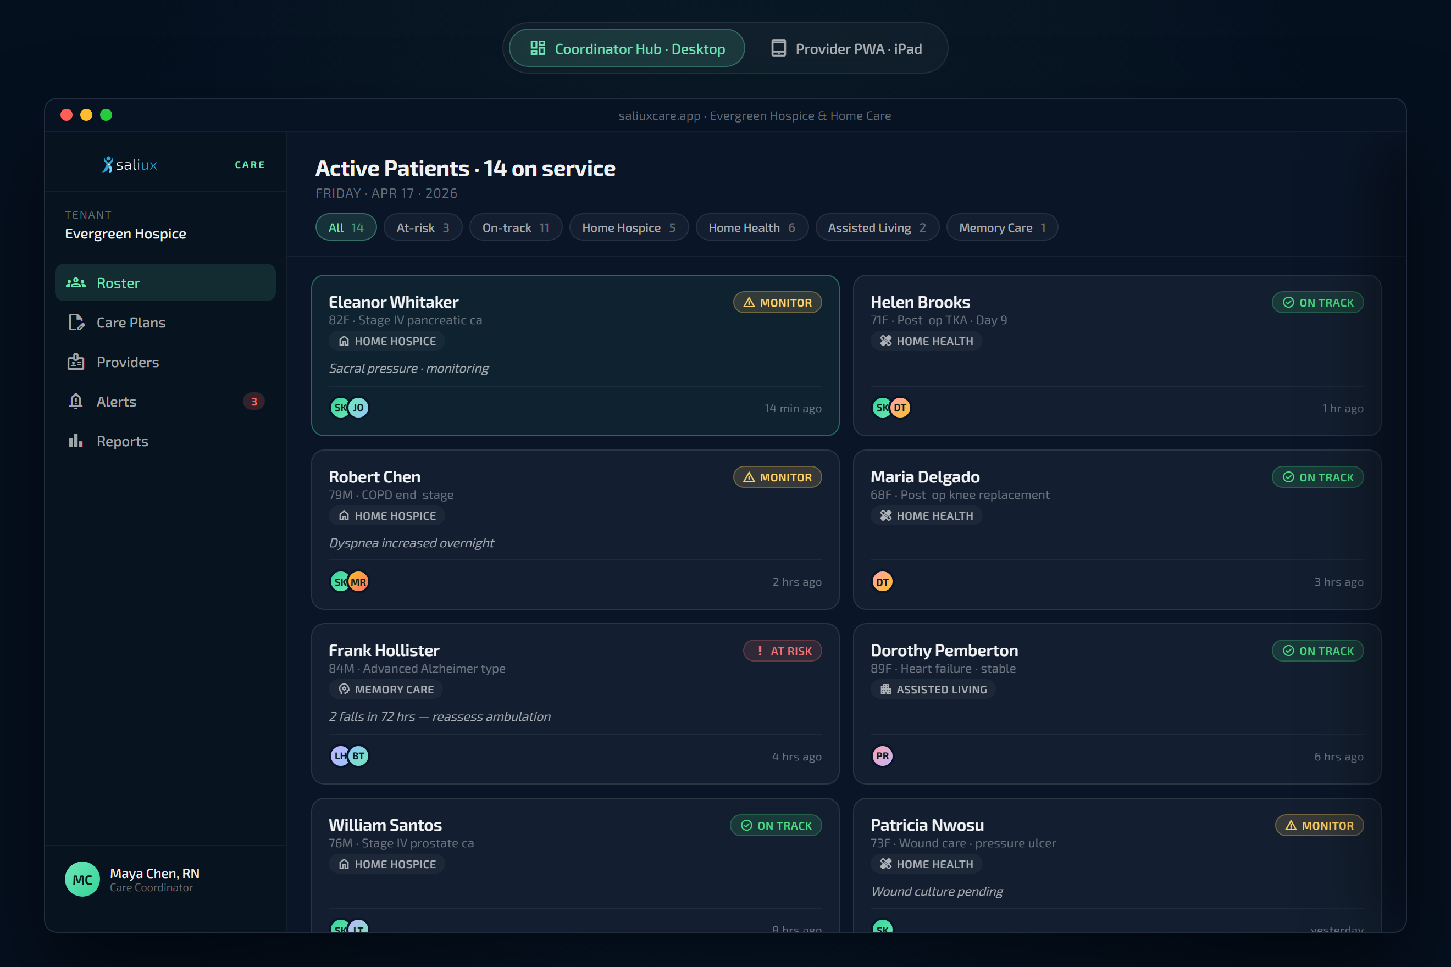Select the All 14 filter

(346, 227)
